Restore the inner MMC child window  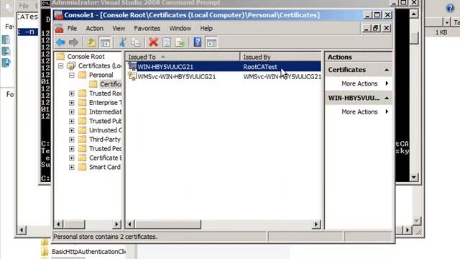[376, 28]
